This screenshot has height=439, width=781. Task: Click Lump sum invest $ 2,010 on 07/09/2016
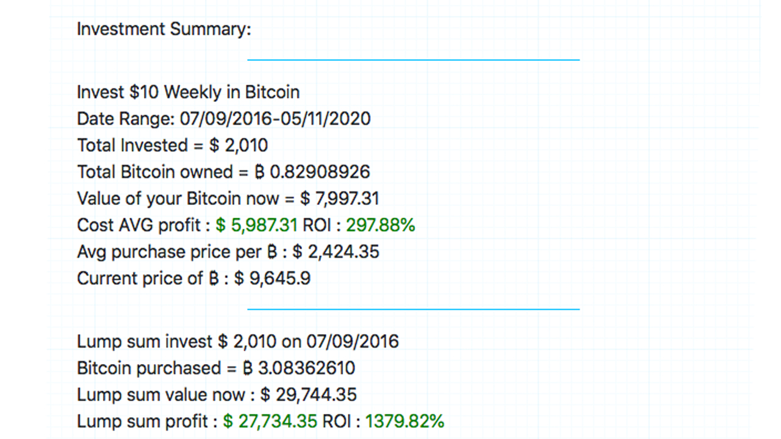(x=237, y=341)
